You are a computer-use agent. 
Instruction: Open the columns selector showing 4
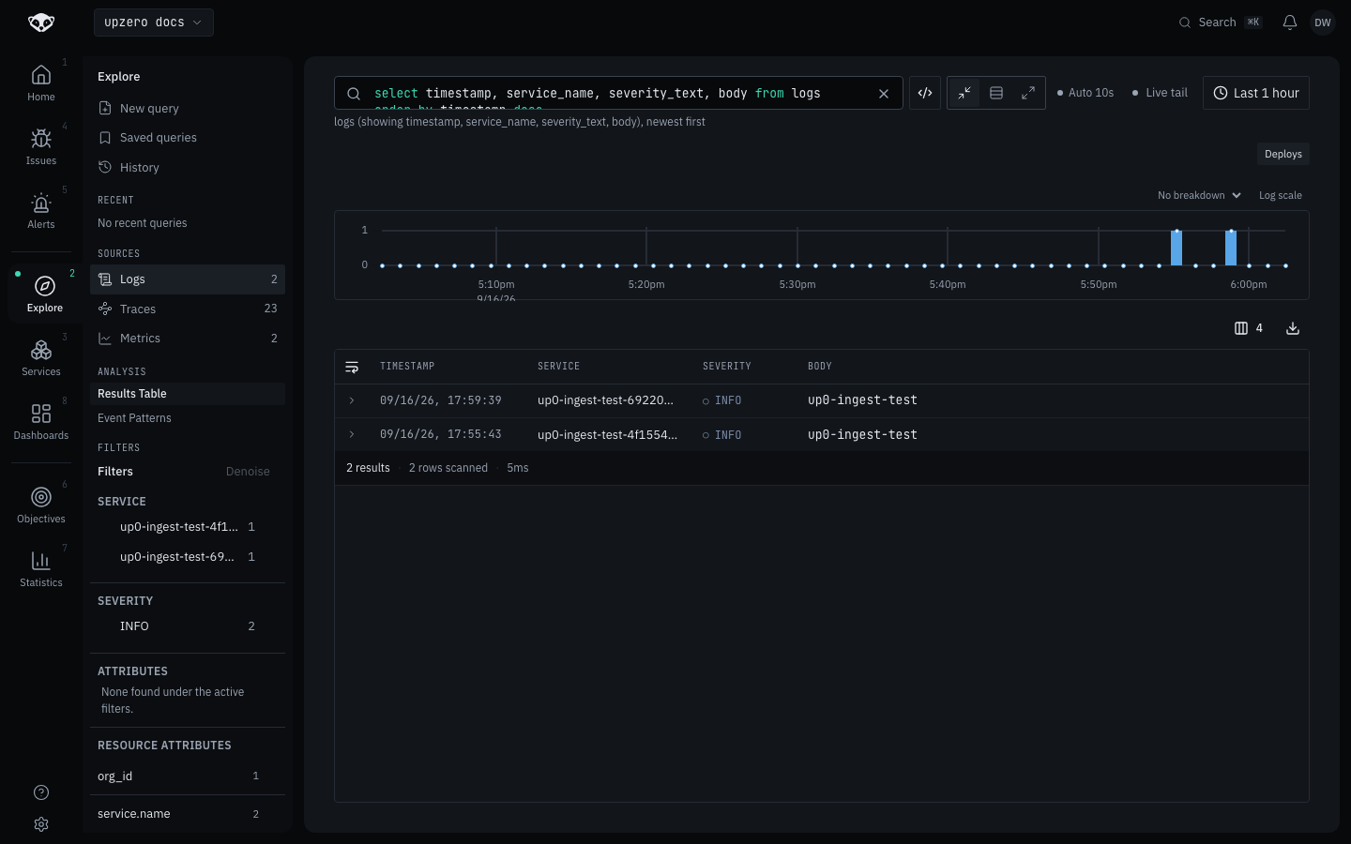point(1249,328)
